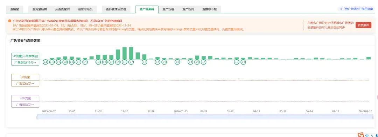This screenshot has height=137, width=378.
Task: Click the 03-22 date label
Action: pyautogui.click(x=230, y=111)
